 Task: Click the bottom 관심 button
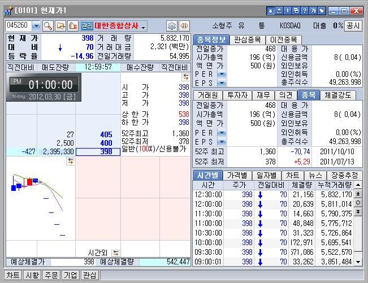(89, 275)
